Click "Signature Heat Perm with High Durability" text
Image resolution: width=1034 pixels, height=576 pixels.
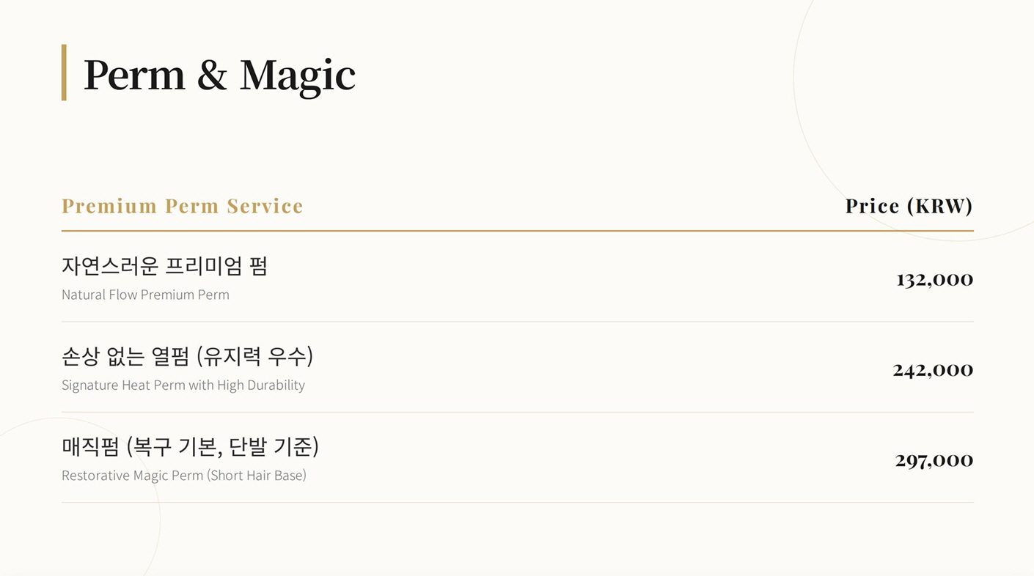(183, 385)
